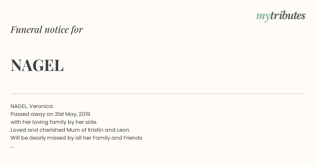
Task: Click the date '31st May, 2019'
Action: 72,114
